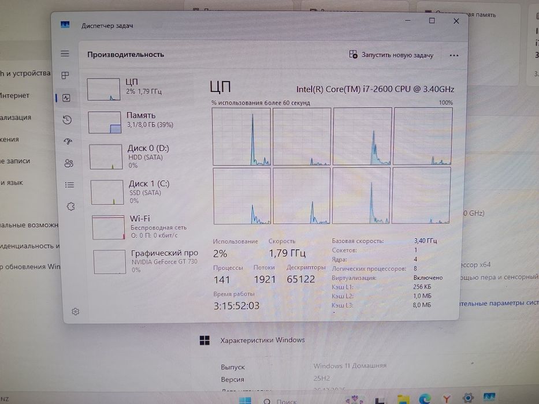Screen dimensions: 539x404
Task: Click the flower widget icon in taskbar
Action: 354,400
